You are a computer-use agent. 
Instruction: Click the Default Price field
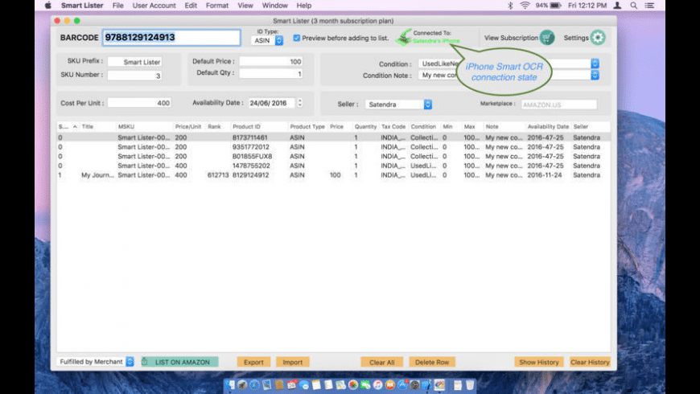pos(271,61)
